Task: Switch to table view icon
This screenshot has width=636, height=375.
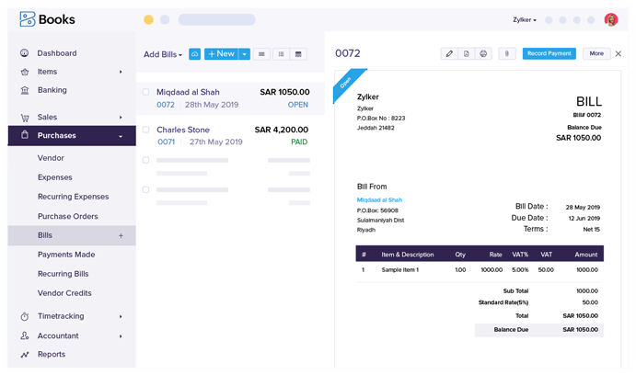Action: (x=298, y=54)
